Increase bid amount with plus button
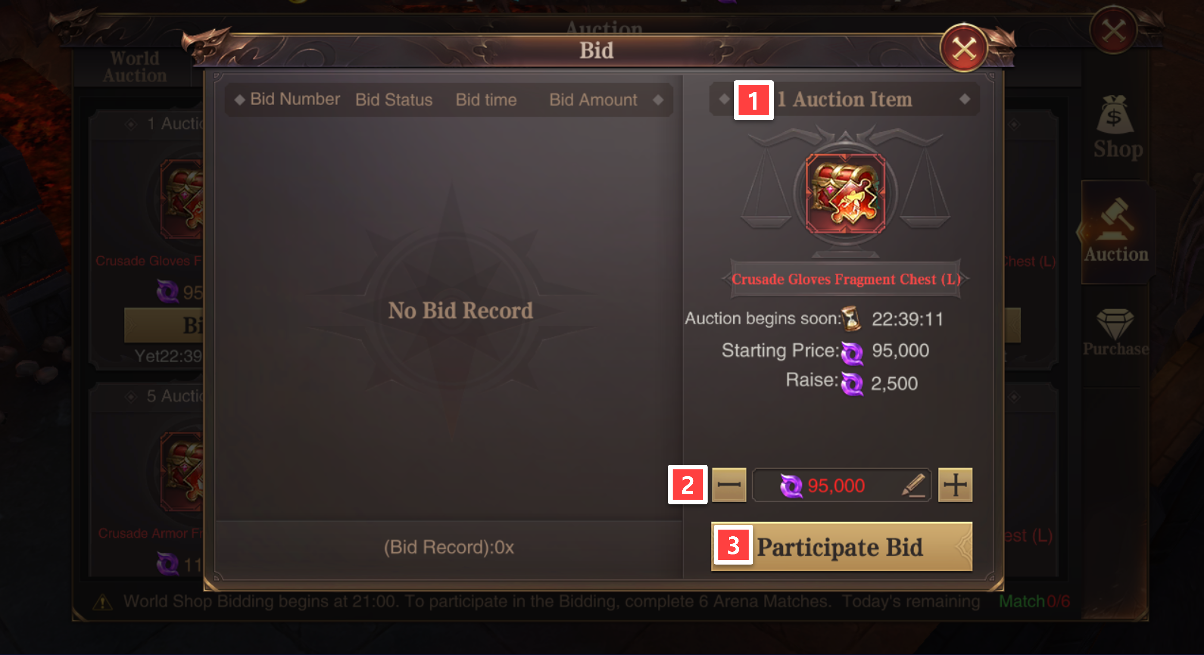 tap(955, 485)
